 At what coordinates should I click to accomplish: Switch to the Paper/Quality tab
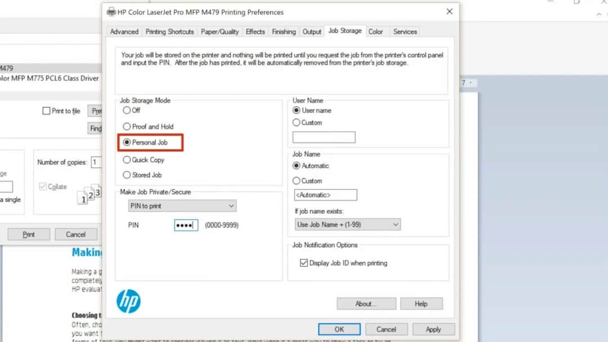point(220,31)
